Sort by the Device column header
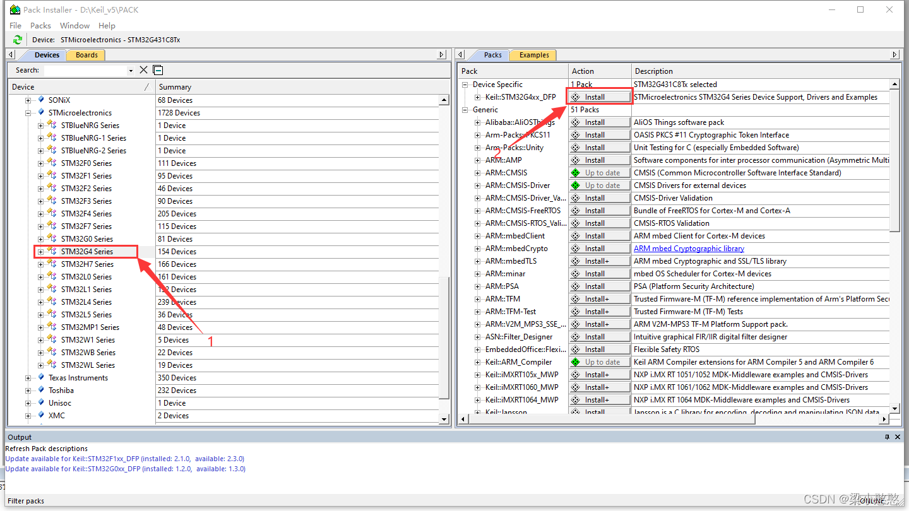Viewport: 909px width, 511px height. tap(81, 86)
